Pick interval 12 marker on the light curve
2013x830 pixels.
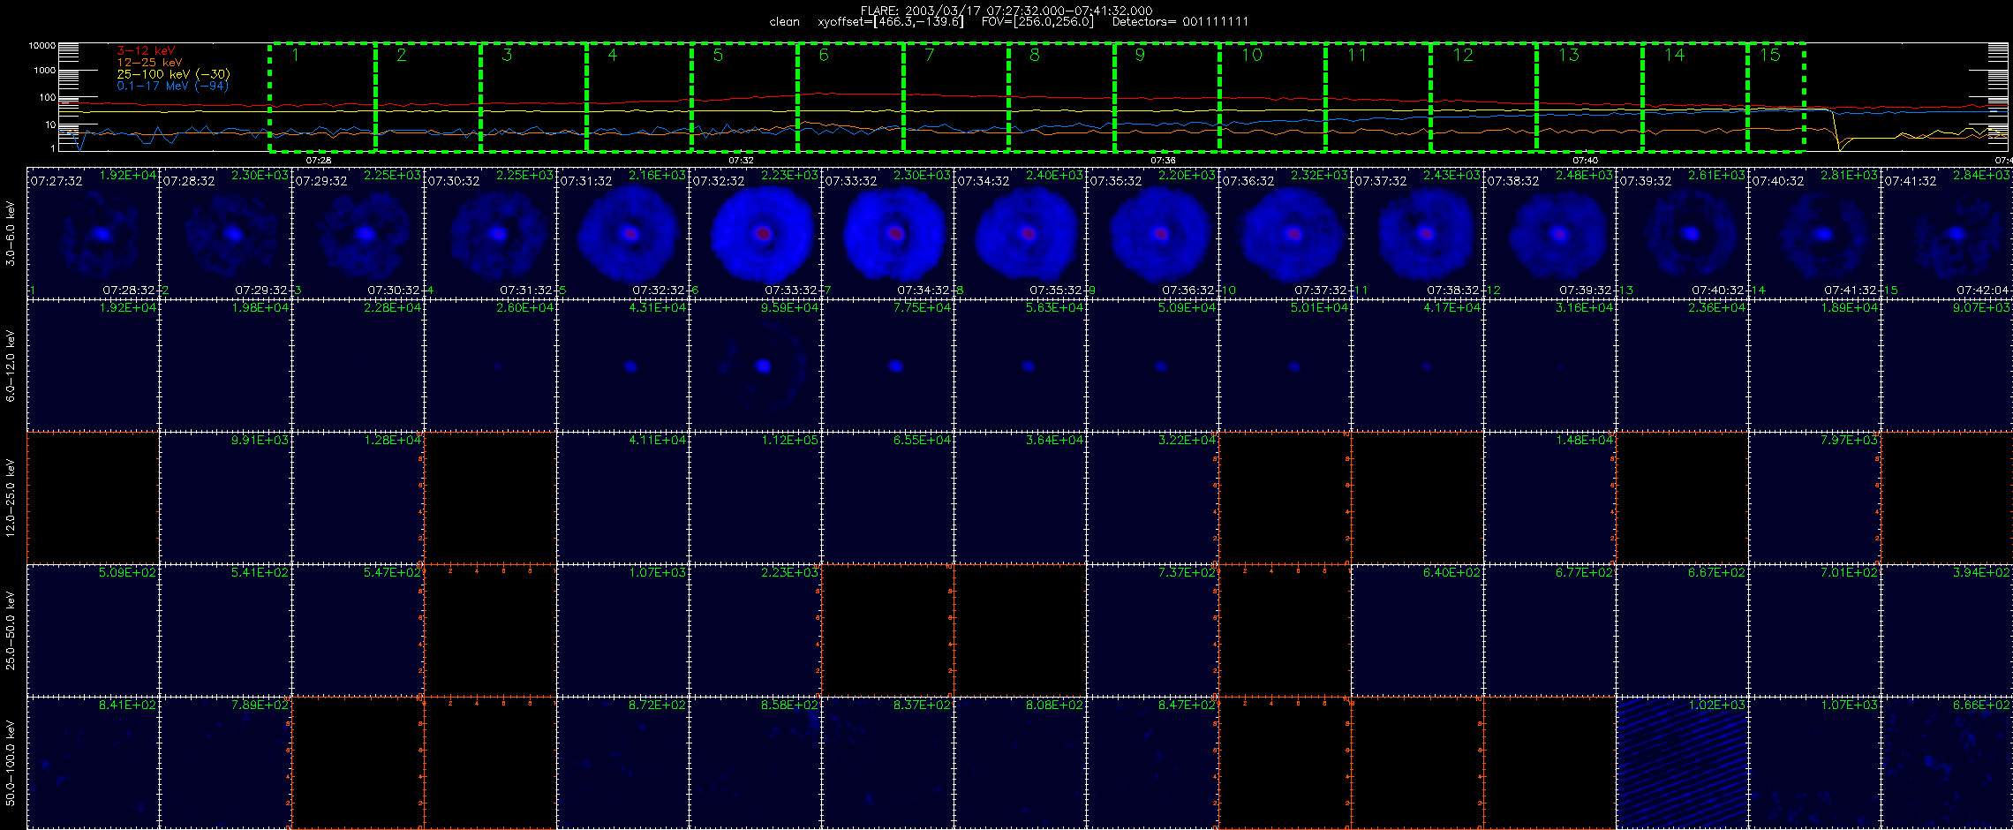pos(1463,55)
